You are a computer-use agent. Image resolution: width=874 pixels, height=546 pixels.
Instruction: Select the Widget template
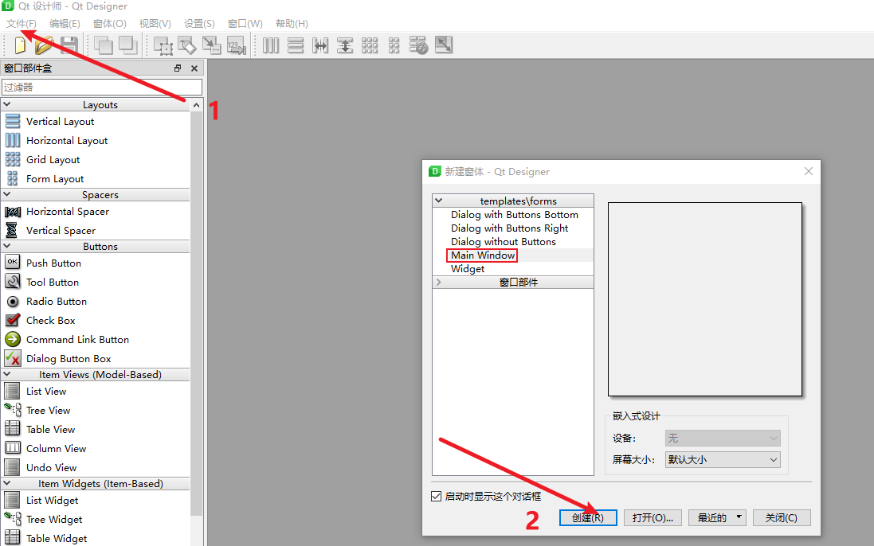click(x=468, y=269)
